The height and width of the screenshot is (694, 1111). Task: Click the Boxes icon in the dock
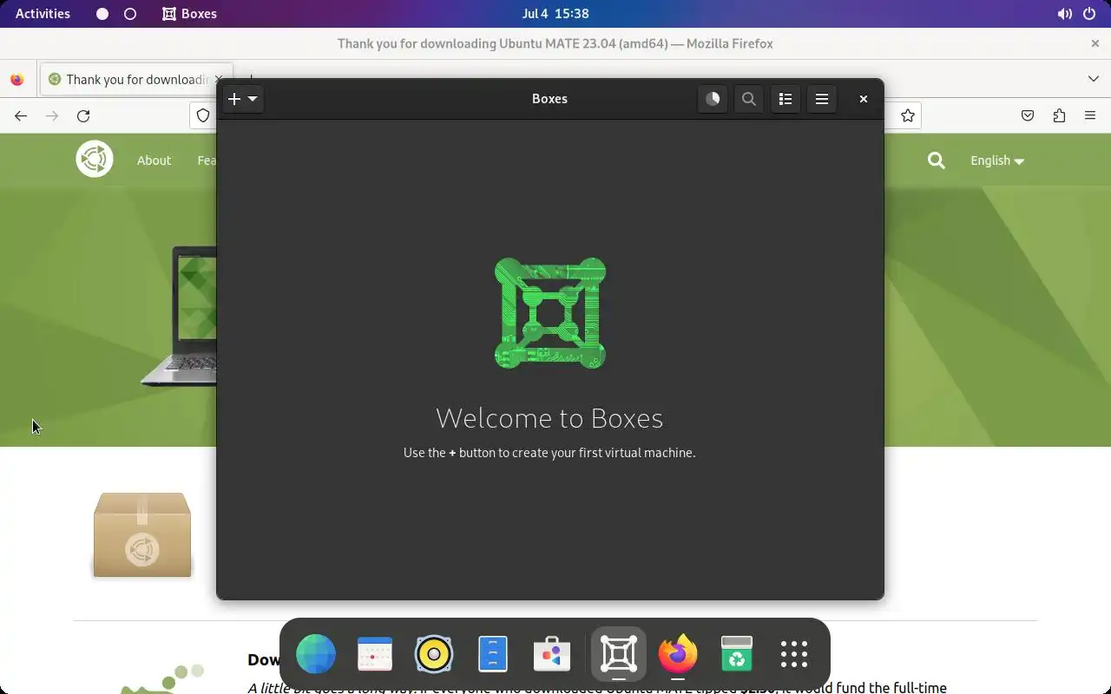(x=619, y=654)
